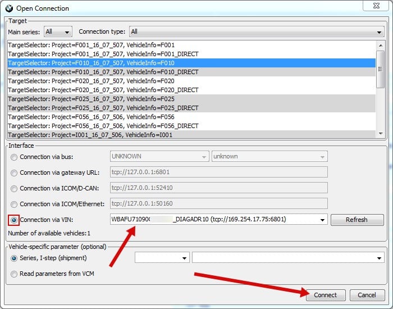Viewport: 393px width, 309px height.
Task: Select Connection via VIN radio button
Action: [x=14, y=220]
